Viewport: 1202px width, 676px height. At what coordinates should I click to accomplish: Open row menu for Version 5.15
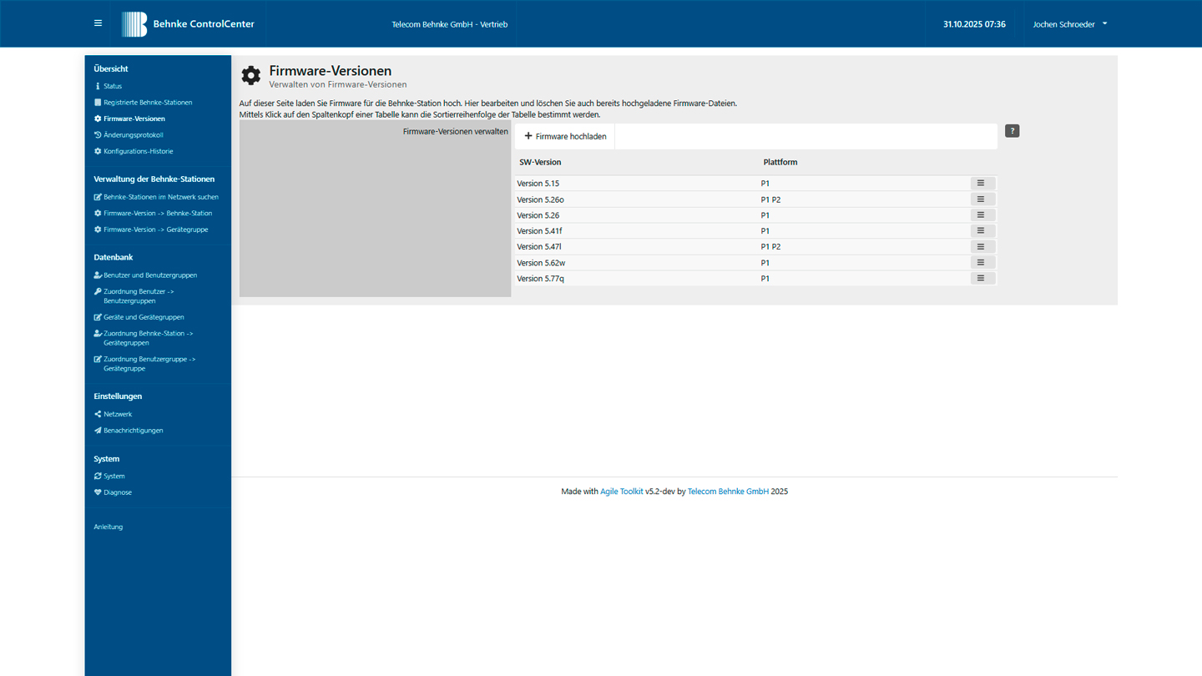click(x=981, y=183)
